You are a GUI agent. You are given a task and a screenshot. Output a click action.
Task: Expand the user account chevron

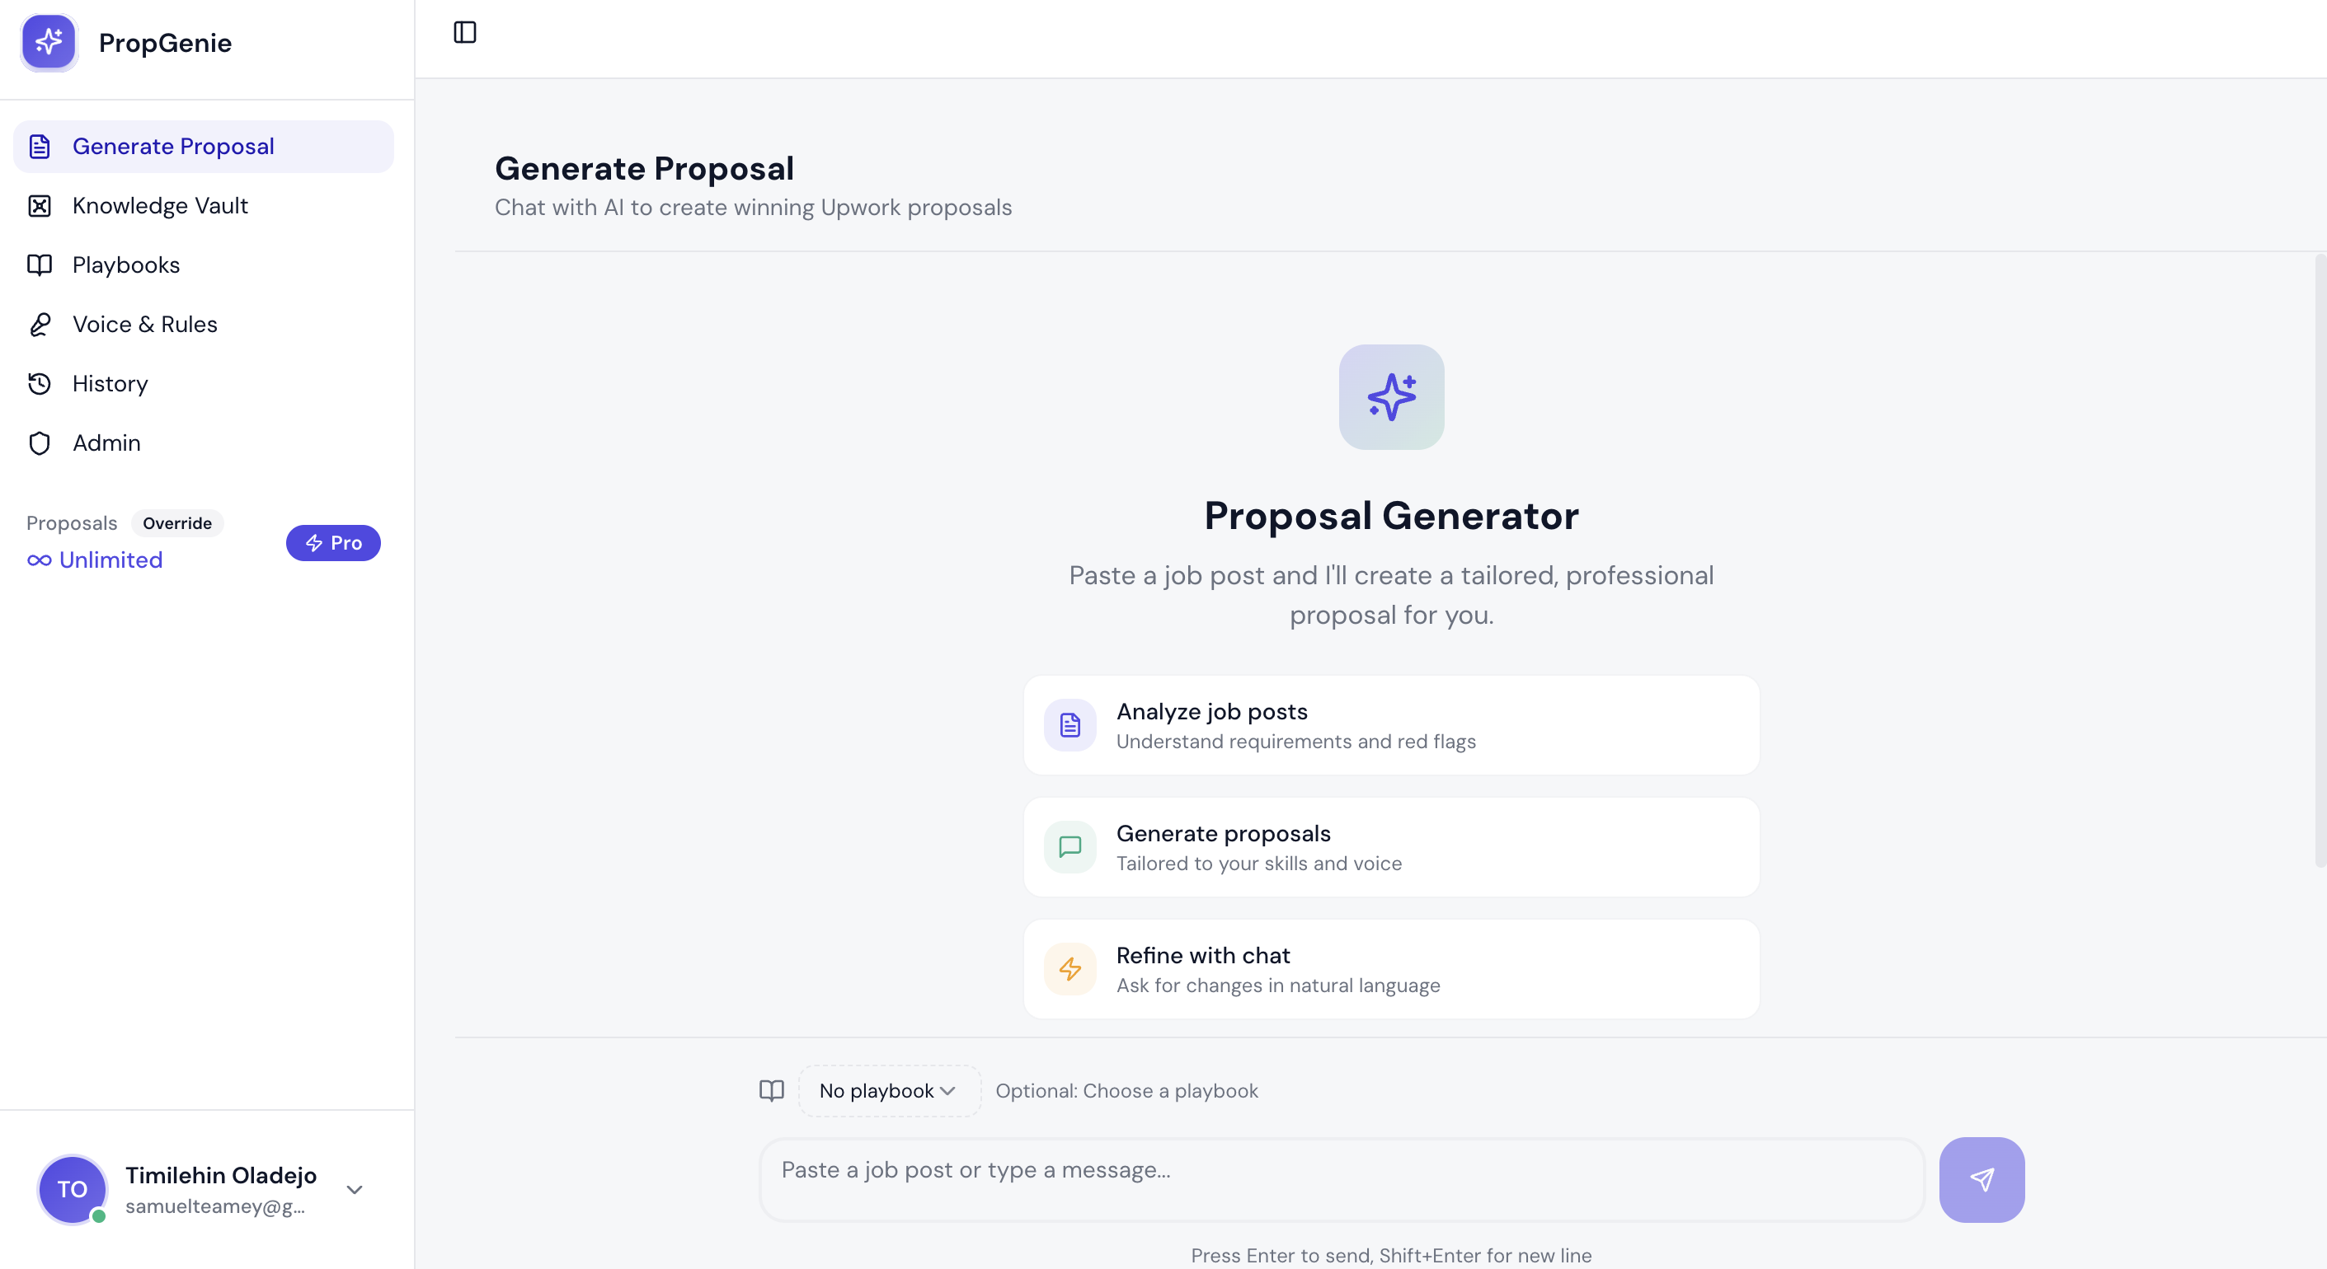click(353, 1190)
